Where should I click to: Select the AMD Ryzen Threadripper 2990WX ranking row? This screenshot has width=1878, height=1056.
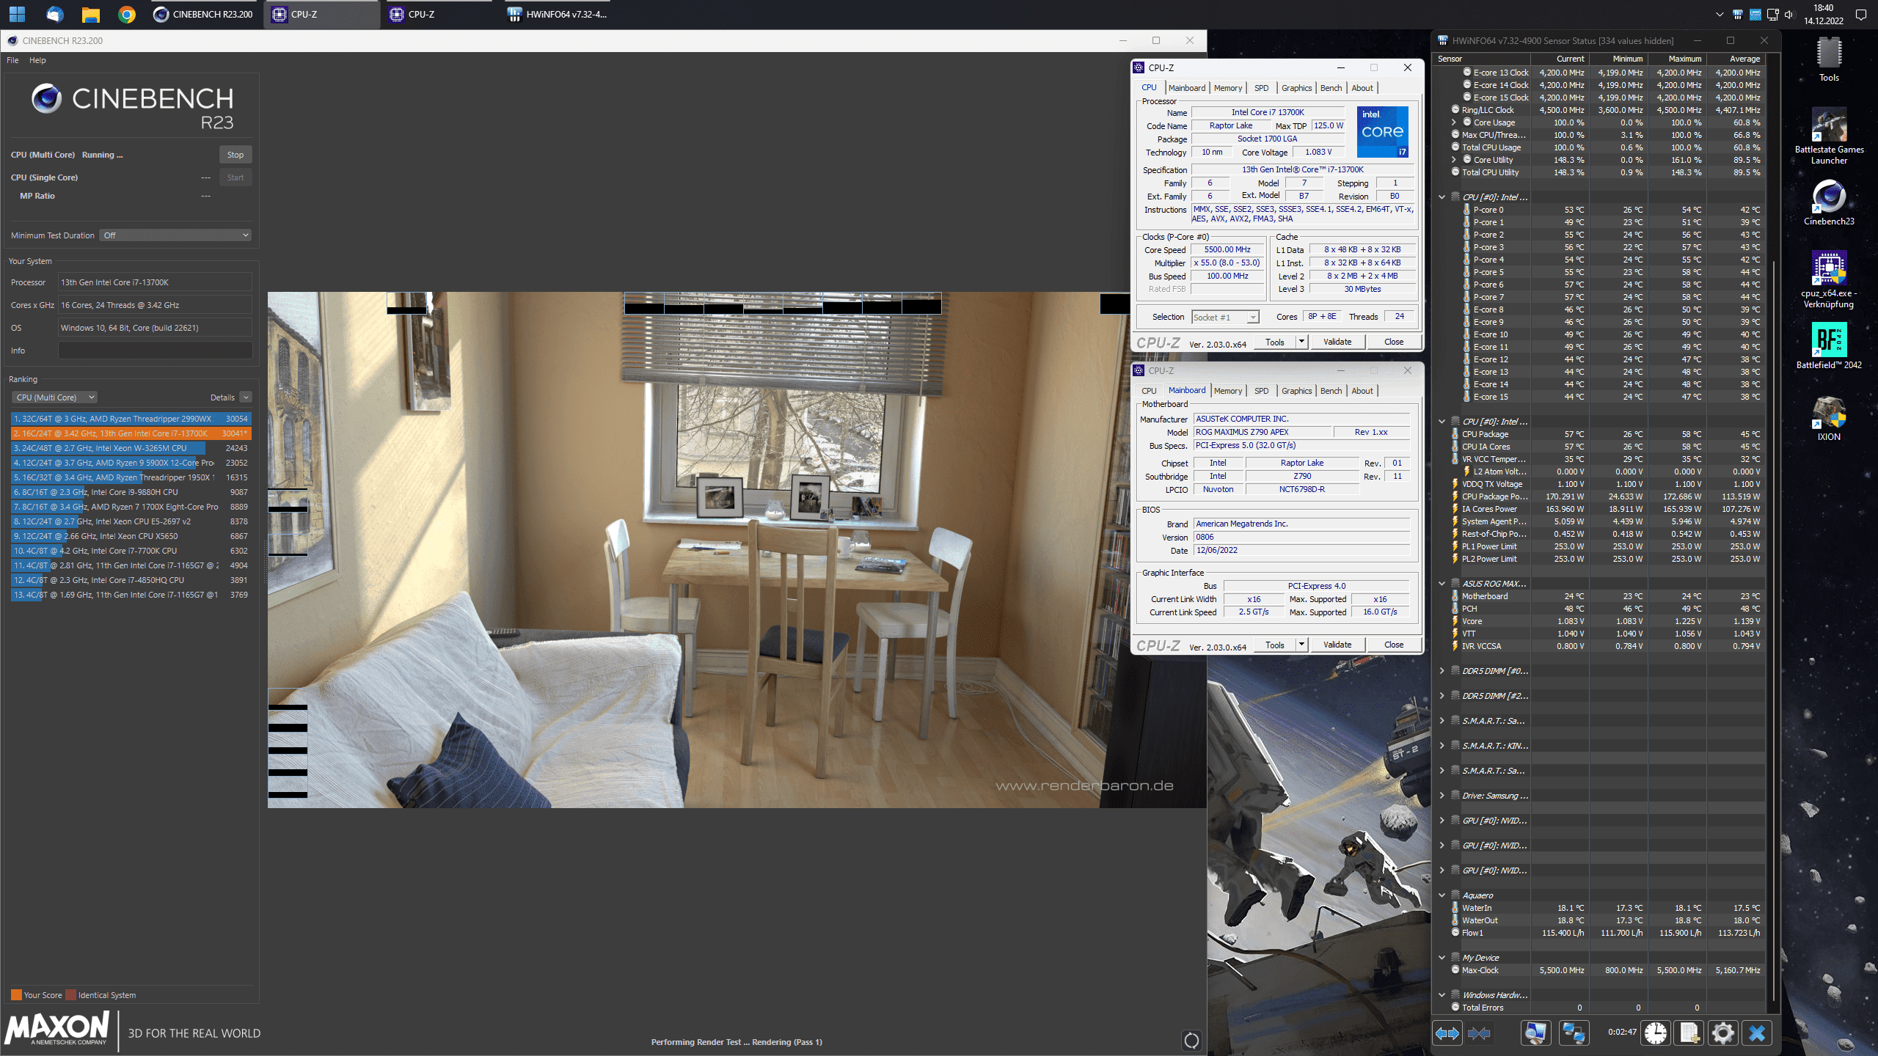[x=131, y=419]
